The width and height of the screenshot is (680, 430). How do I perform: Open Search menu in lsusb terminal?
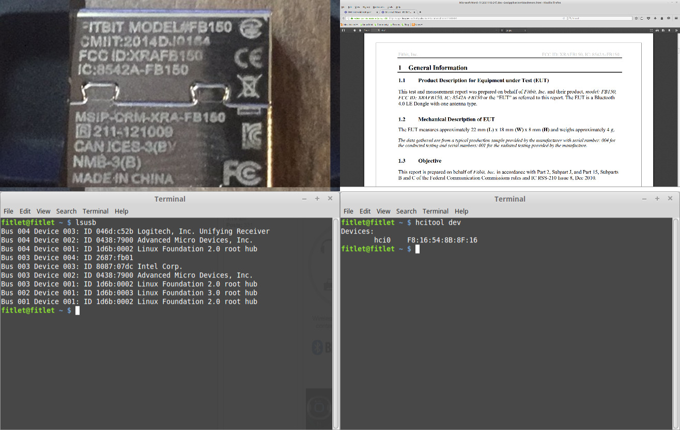(x=66, y=211)
